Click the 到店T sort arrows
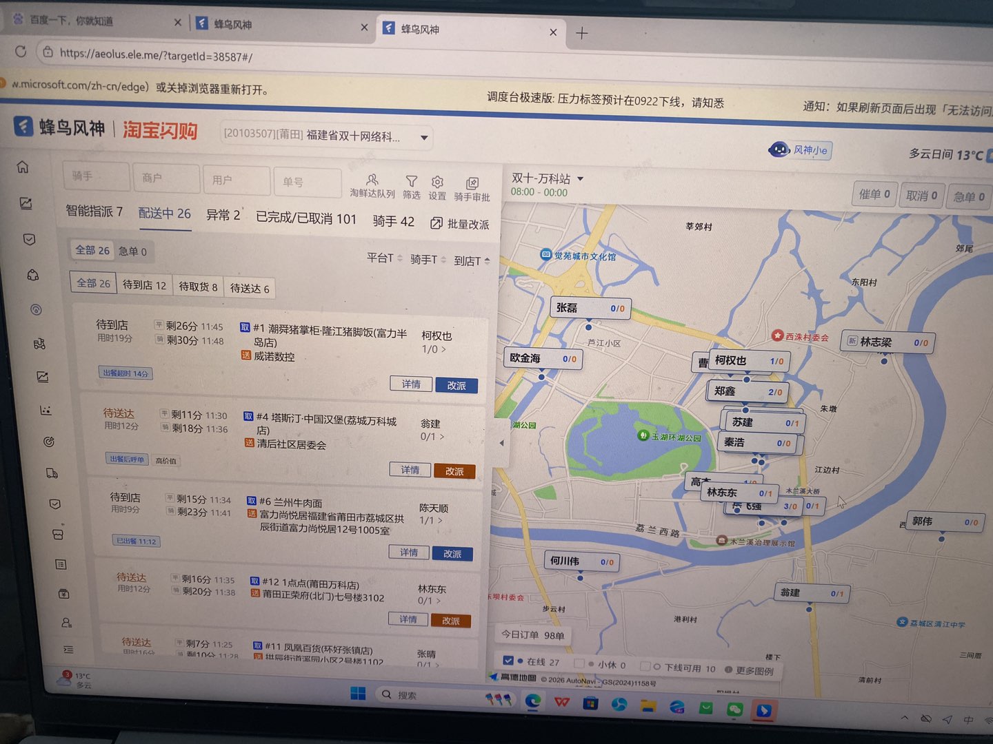Screen dimensions: 993x744 pos(487,260)
